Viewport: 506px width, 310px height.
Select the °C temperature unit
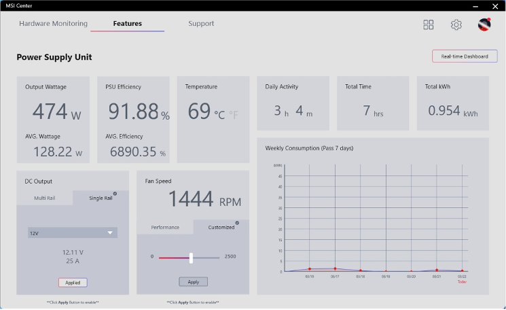click(219, 115)
